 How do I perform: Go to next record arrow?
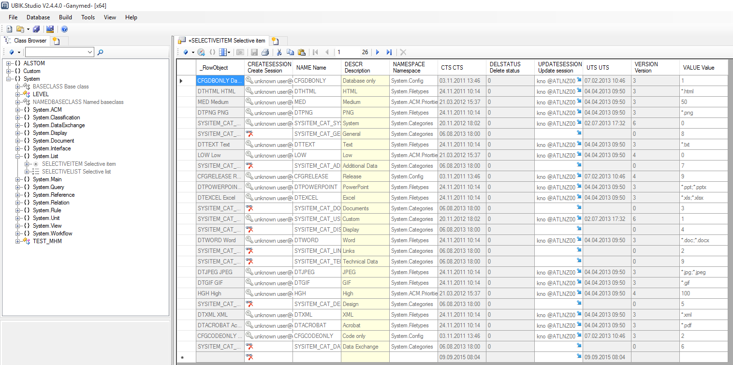point(378,52)
